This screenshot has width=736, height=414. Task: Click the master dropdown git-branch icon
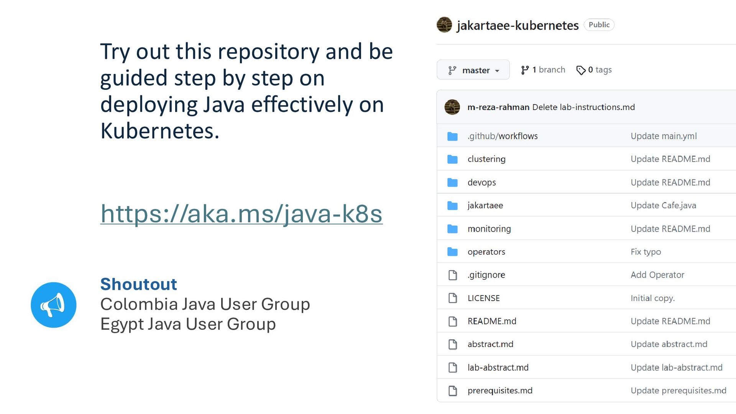coord(452,70)
